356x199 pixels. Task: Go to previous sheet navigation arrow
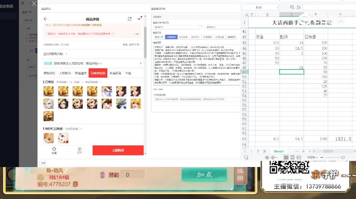click(251, 151)
